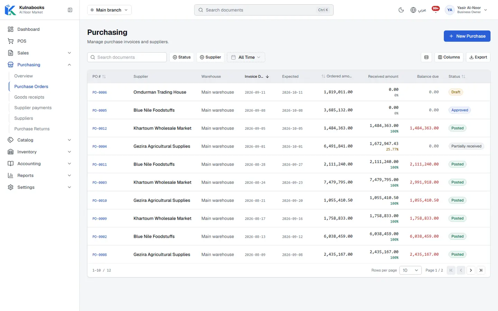Click the Draft status badge
498x311 pixels.
[456, 92]
